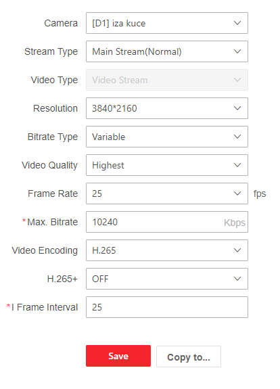Open the H.265+ dropdown set to OFF
This screenshot has width=280, height=389.
[x=167, y=279]
